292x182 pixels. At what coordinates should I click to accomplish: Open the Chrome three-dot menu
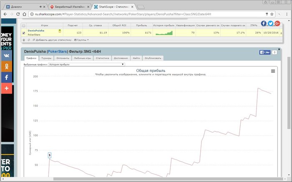(x=287, y=14)
